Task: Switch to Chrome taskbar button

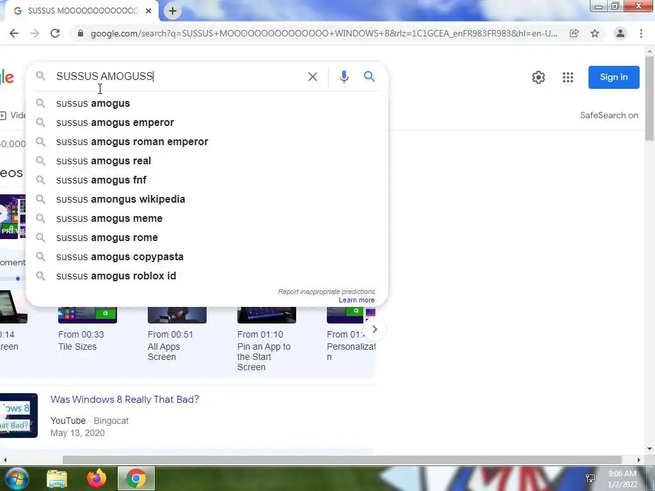Action: 136,478
